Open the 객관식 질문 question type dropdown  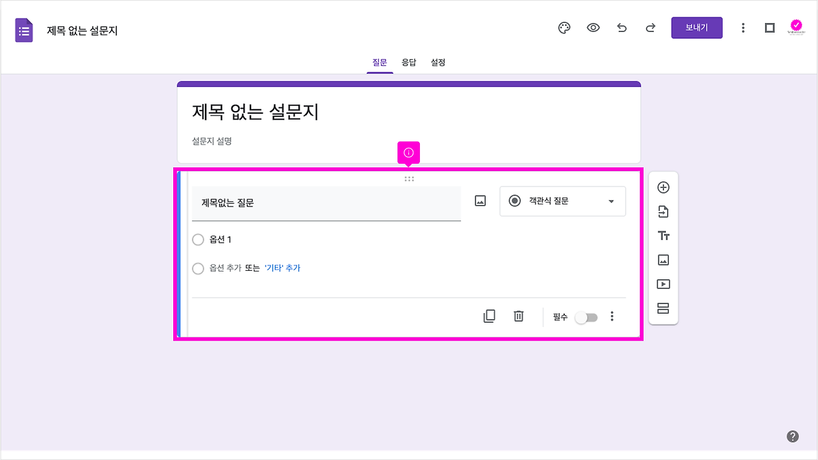click(x=562, y=201)
